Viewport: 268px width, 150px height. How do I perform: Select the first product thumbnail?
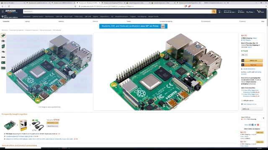click(x=3, y=35)
